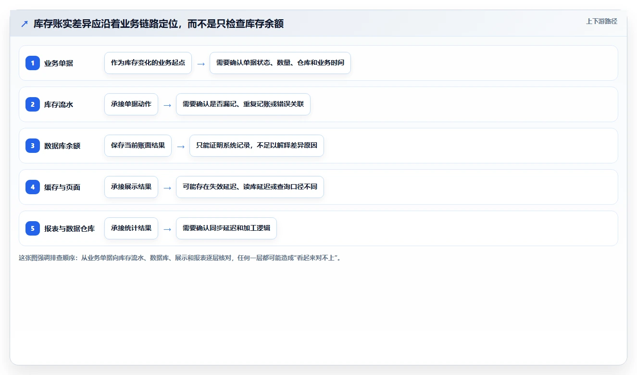Click the 只能证明系统记录 explanation box
637x375 pixels.
257,146
